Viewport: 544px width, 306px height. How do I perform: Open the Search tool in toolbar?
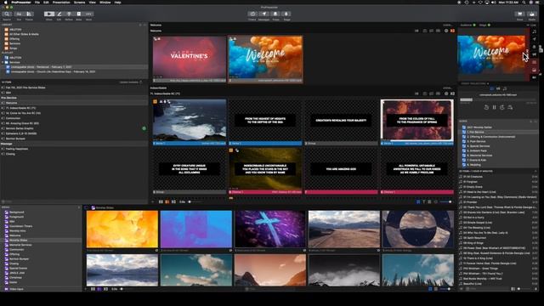point(7,14)
